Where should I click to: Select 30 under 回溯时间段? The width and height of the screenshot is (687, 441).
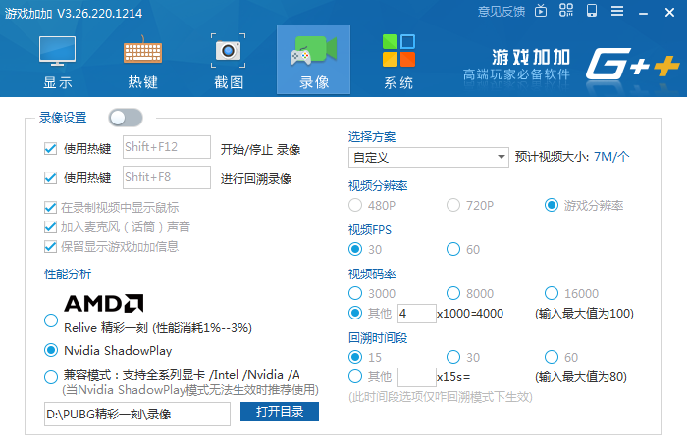(x=453, y=357)
